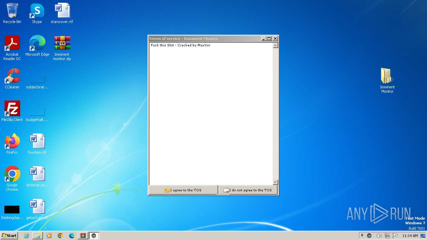
Task: Select the Skype desktop shortcut
Action: 37,14
